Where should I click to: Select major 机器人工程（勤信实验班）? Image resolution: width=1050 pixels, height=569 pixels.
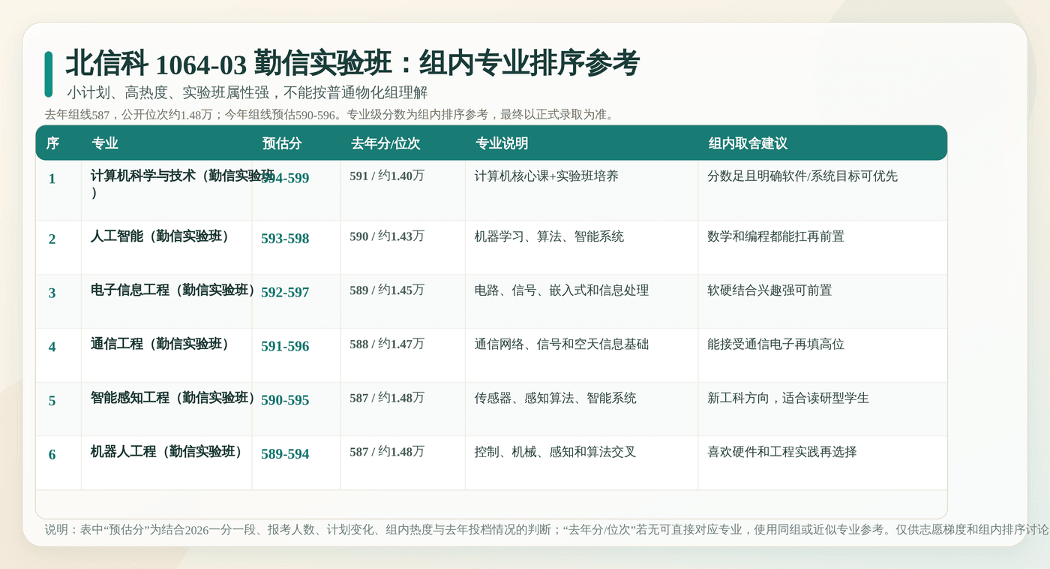[x=166, y=453]
